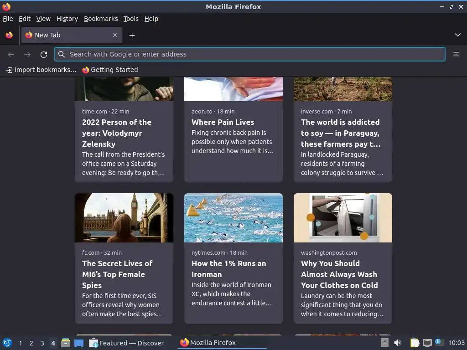Click the ocean swimmers Ironman thumbnail
467x350 pixels.
[x=233, y=218]
